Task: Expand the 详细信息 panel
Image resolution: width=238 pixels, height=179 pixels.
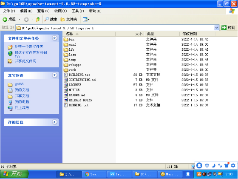Action: click(x=54, y=122)
